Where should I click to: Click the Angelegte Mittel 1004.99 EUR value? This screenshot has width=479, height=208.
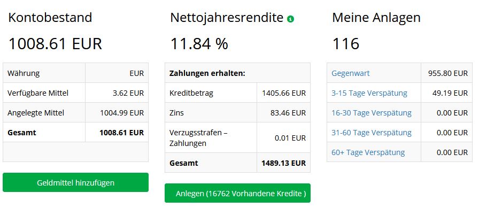point(122,113)
